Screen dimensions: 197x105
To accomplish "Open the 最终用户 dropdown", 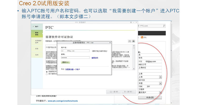I will pos(160,93).
